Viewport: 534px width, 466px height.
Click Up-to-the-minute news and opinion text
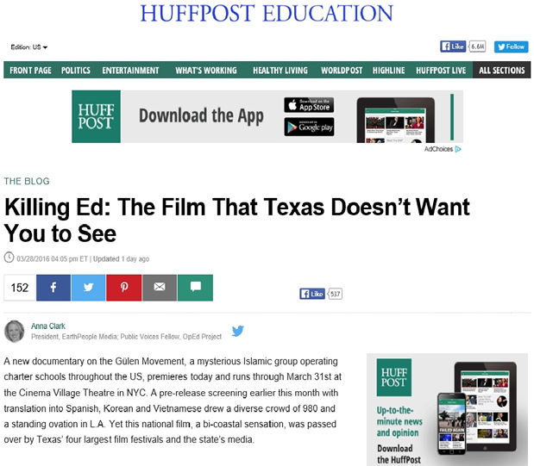coord(399,421)
